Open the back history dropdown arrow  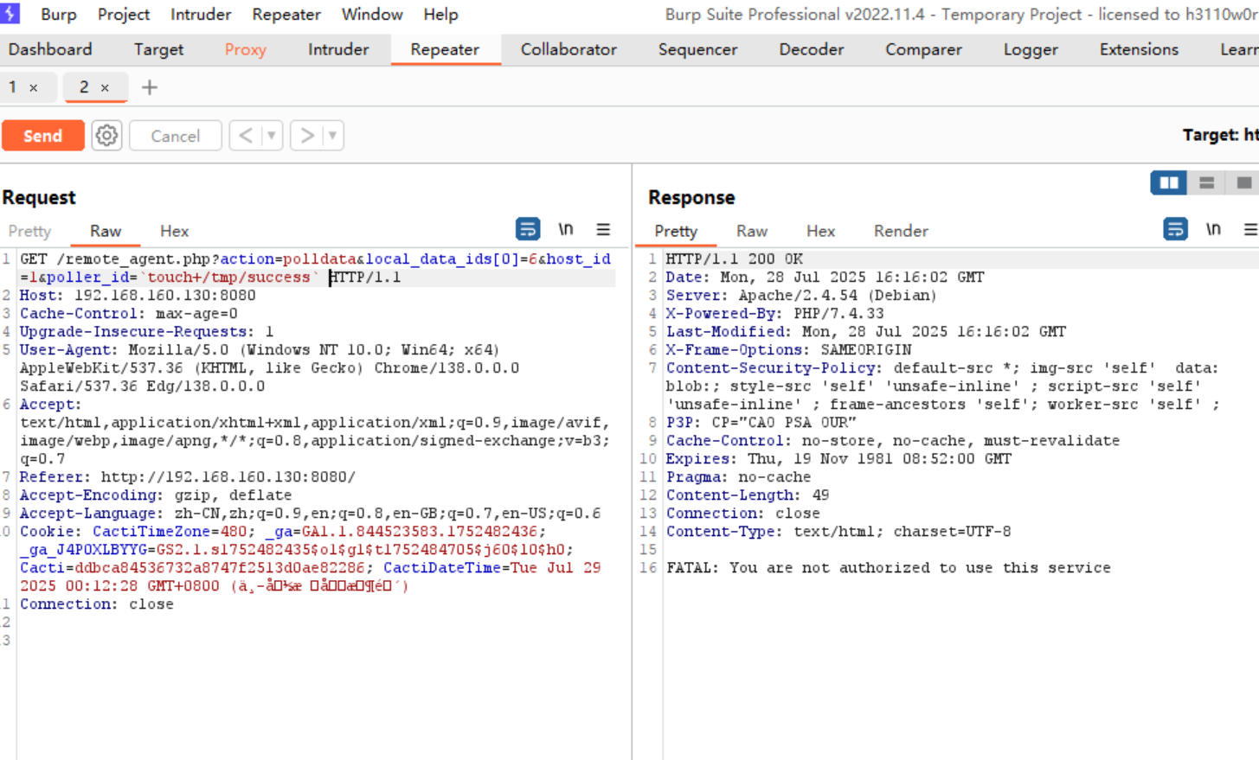272,136
